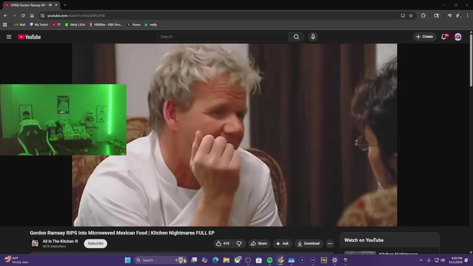Open Epic Games Launcher from taskbar
This screenshot has width=473, height=266.
pos(346,260)
